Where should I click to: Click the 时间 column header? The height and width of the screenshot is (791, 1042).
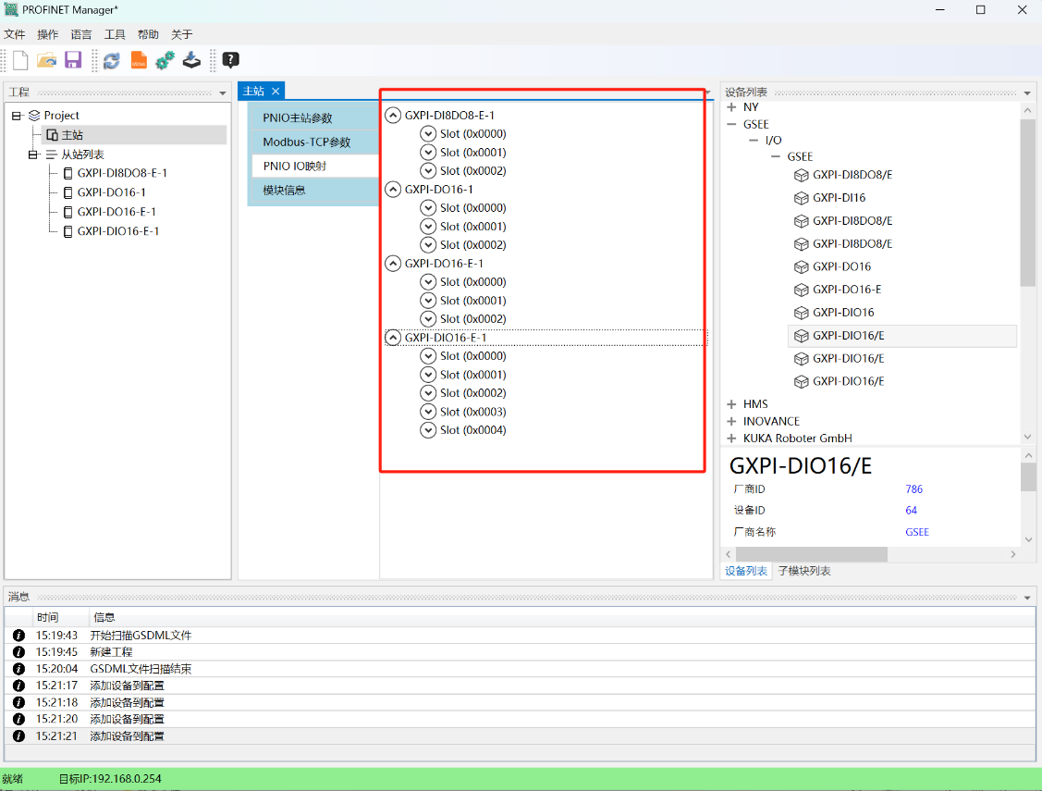click(47, 617)
